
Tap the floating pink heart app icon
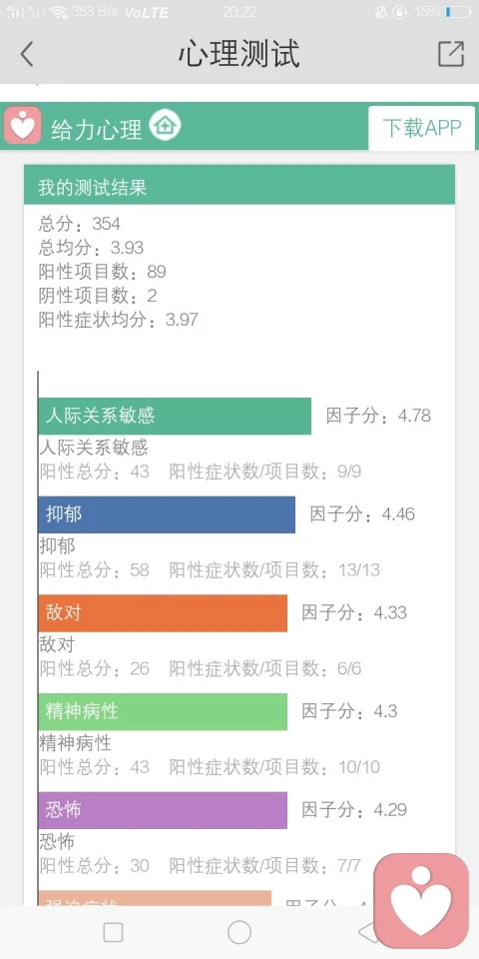point(421,901)
